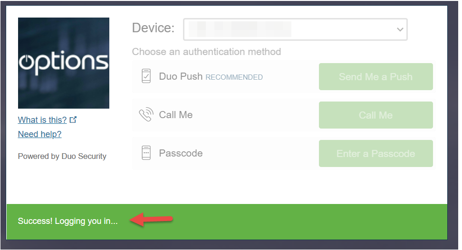Click the Call Me green button
Screen dimensions: 462x250
point(375,115)
